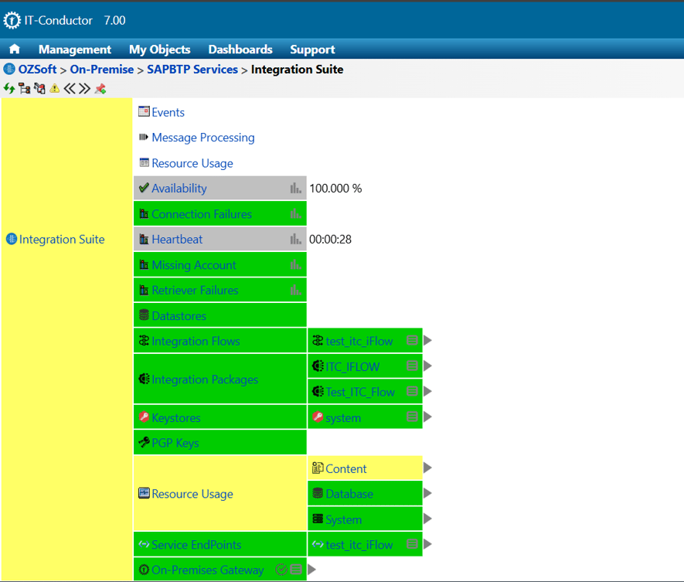This screenshot has width=684, height=582.
Task: Expand the Test_ITC_Flow package arrow
Action: point(428,391)
